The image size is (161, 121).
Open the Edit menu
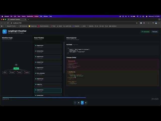pos(15,16)
